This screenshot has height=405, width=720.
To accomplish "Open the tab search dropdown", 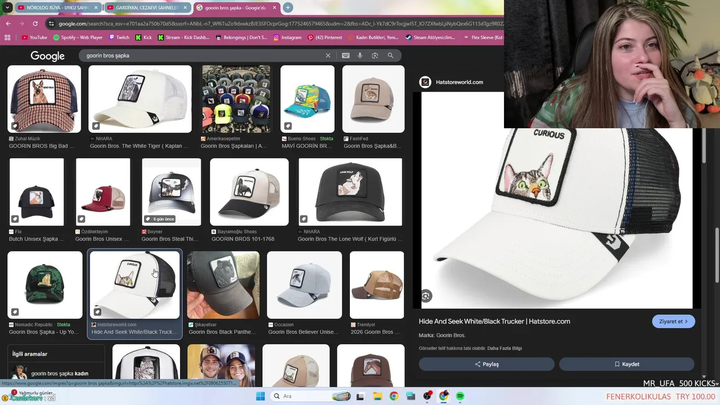I will click(7, 7).
